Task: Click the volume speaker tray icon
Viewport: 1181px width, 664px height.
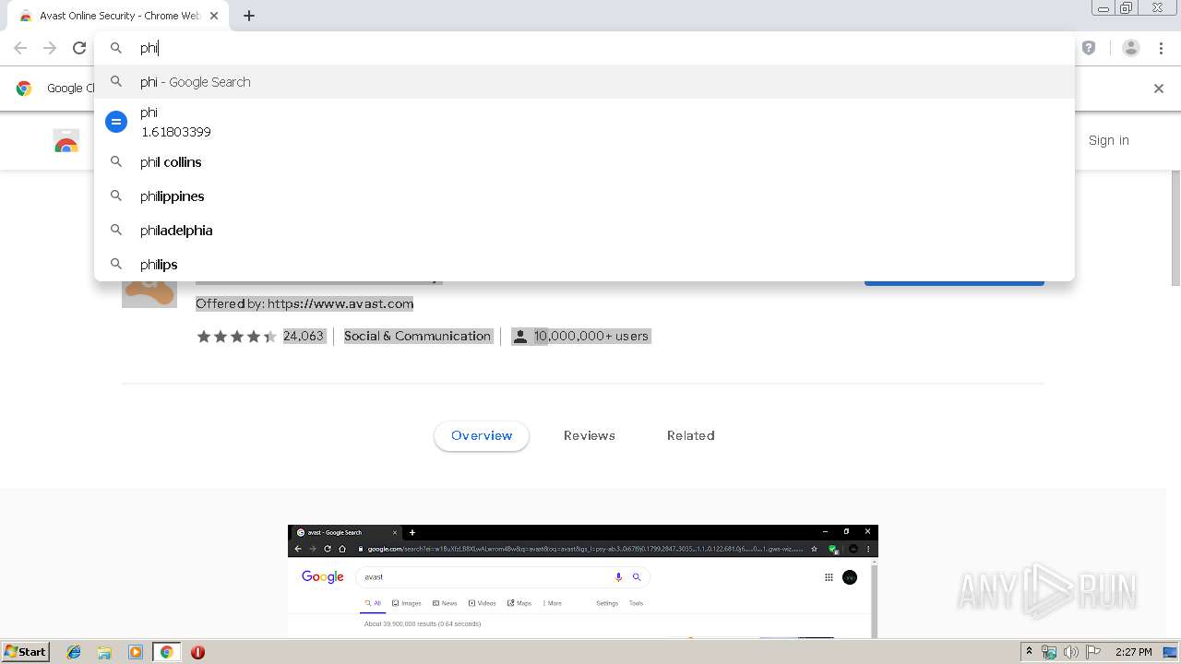Action: 1070,652
